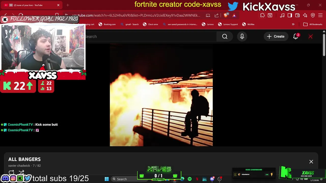Open the gmail - Search bookmark

pos(130,24)
